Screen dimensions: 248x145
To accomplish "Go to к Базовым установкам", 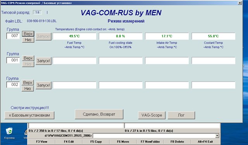I will pos(29,115).
